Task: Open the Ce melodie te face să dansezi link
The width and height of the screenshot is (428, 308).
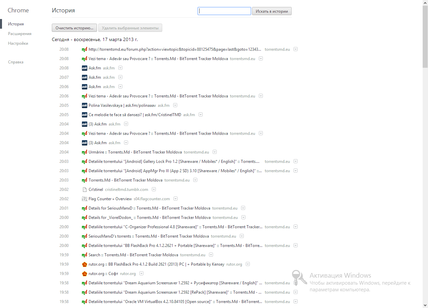Action: 135,115
